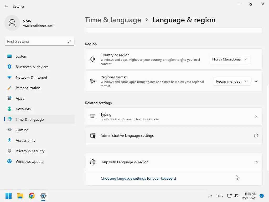Click the search magnifier icon

[x=70, y=41]
